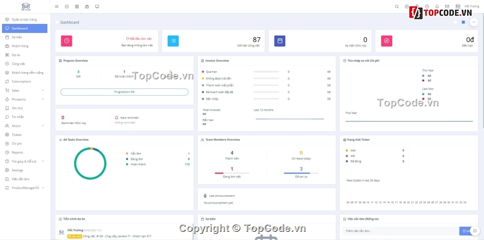
Task: Open Quản lý bán hàng in sidebar
Action: coord(24,19)
